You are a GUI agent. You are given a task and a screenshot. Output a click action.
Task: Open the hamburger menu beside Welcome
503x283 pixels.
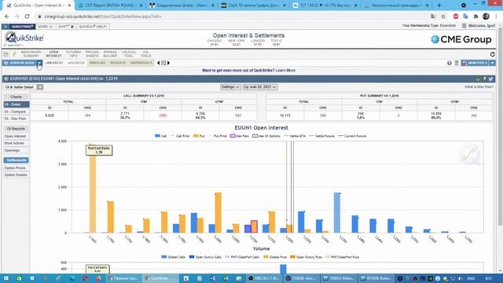(464, 26)
